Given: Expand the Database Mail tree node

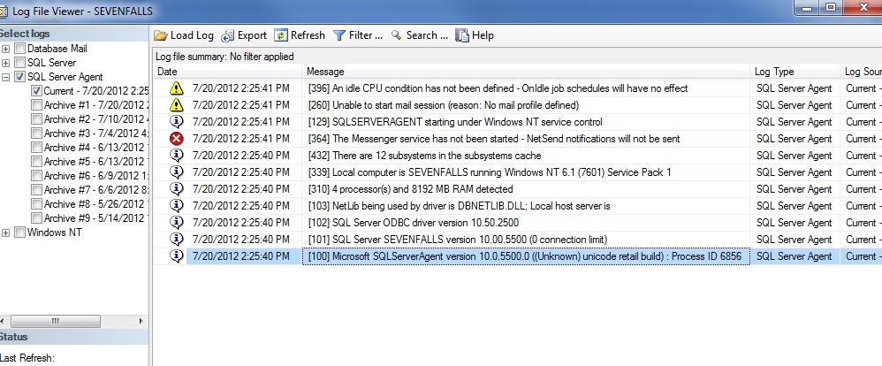Looking at the screenshot, I should point(7,49).
